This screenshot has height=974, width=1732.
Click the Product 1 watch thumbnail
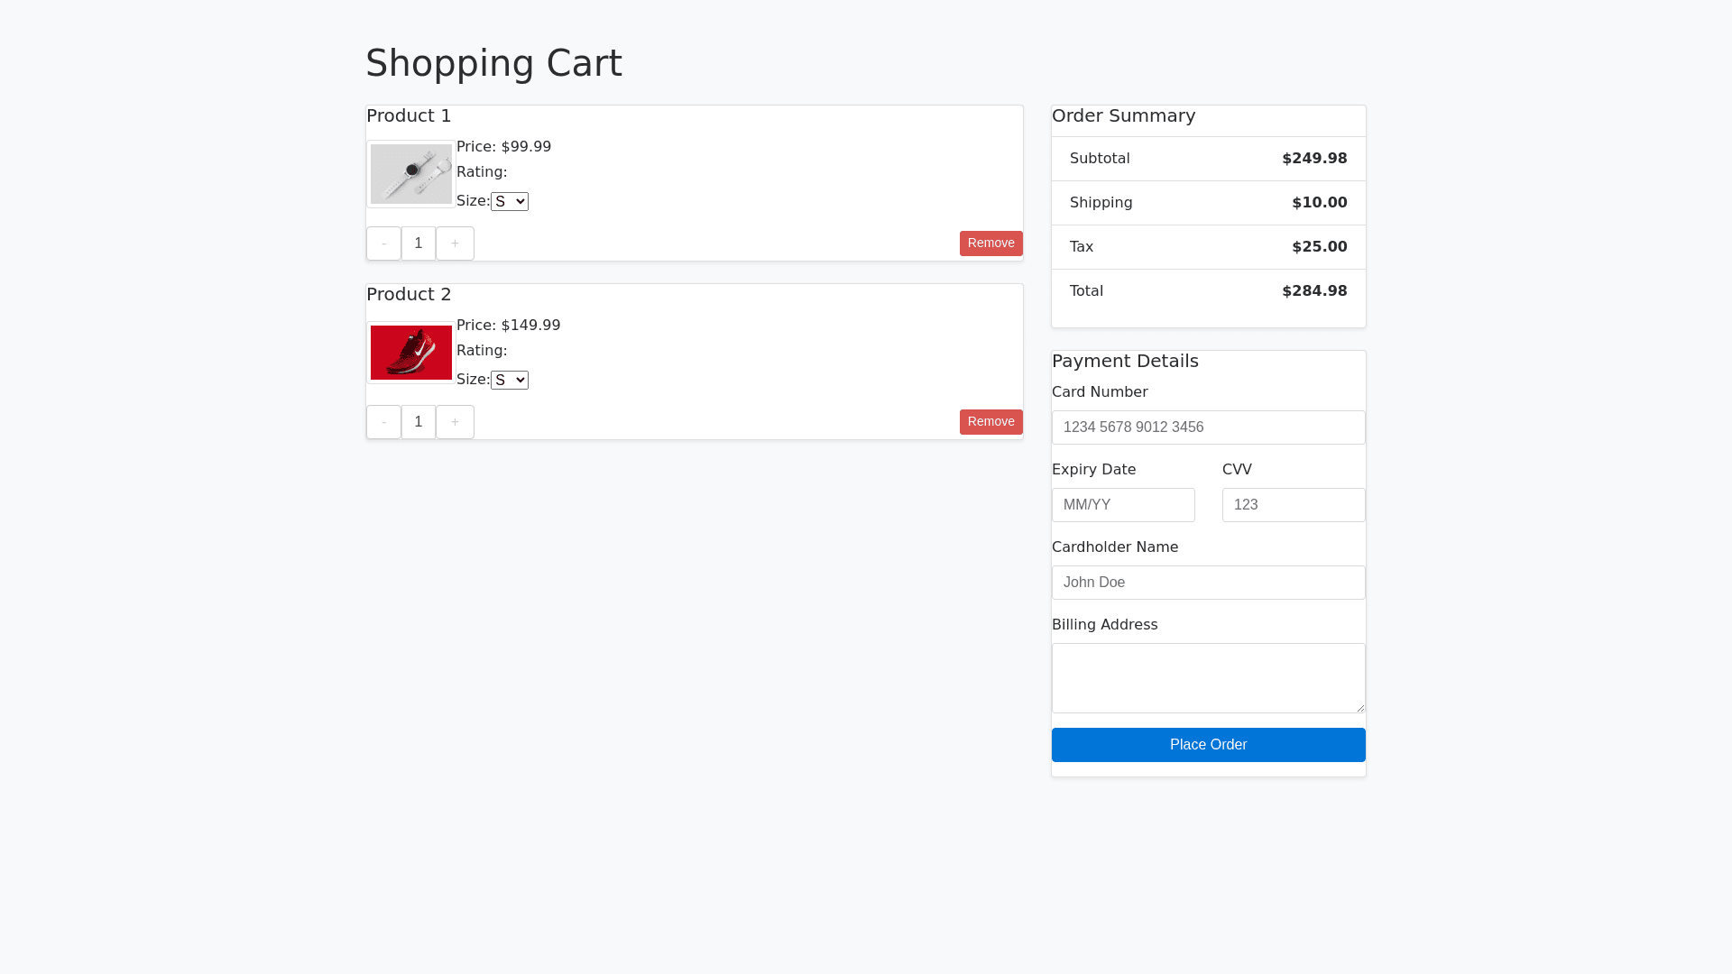pyautogui.click(x=411, y=174)
